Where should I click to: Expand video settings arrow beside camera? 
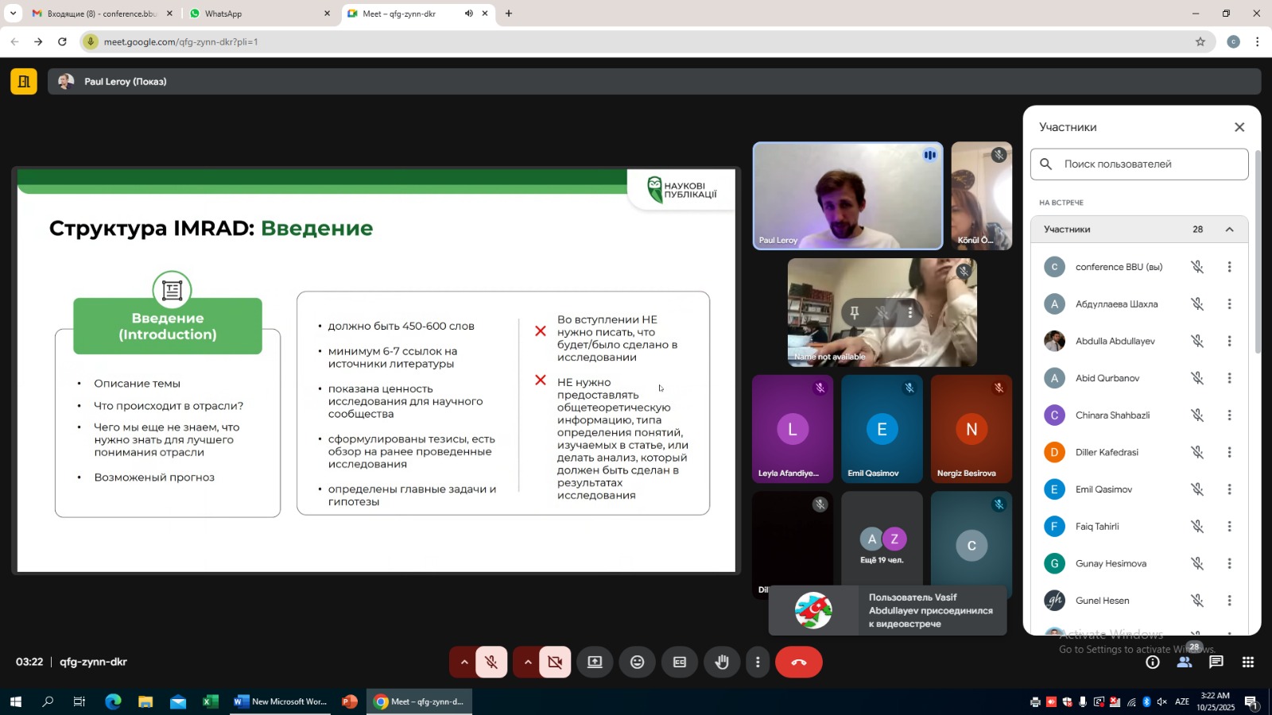pos(527,662)
